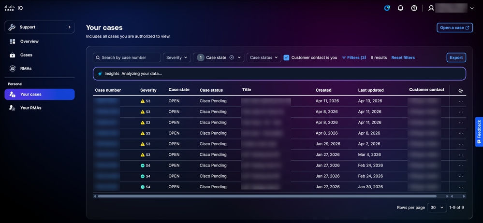483x223 pixels.
Task: Open the AI assistant icon in header
Action: [x=387, y=8]
